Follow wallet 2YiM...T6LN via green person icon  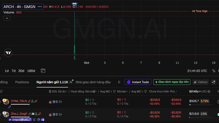tap(33, 101)
